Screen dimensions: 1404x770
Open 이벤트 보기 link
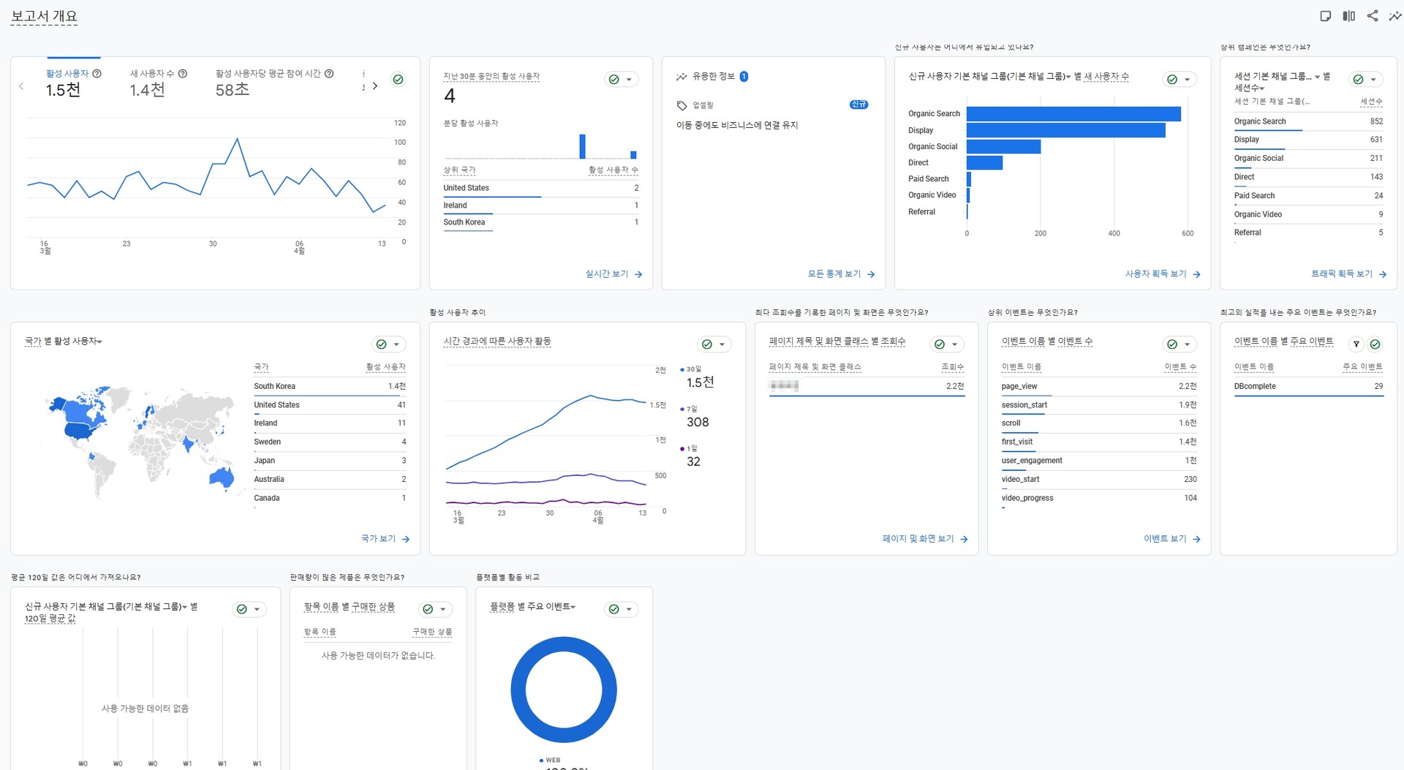1171,539
